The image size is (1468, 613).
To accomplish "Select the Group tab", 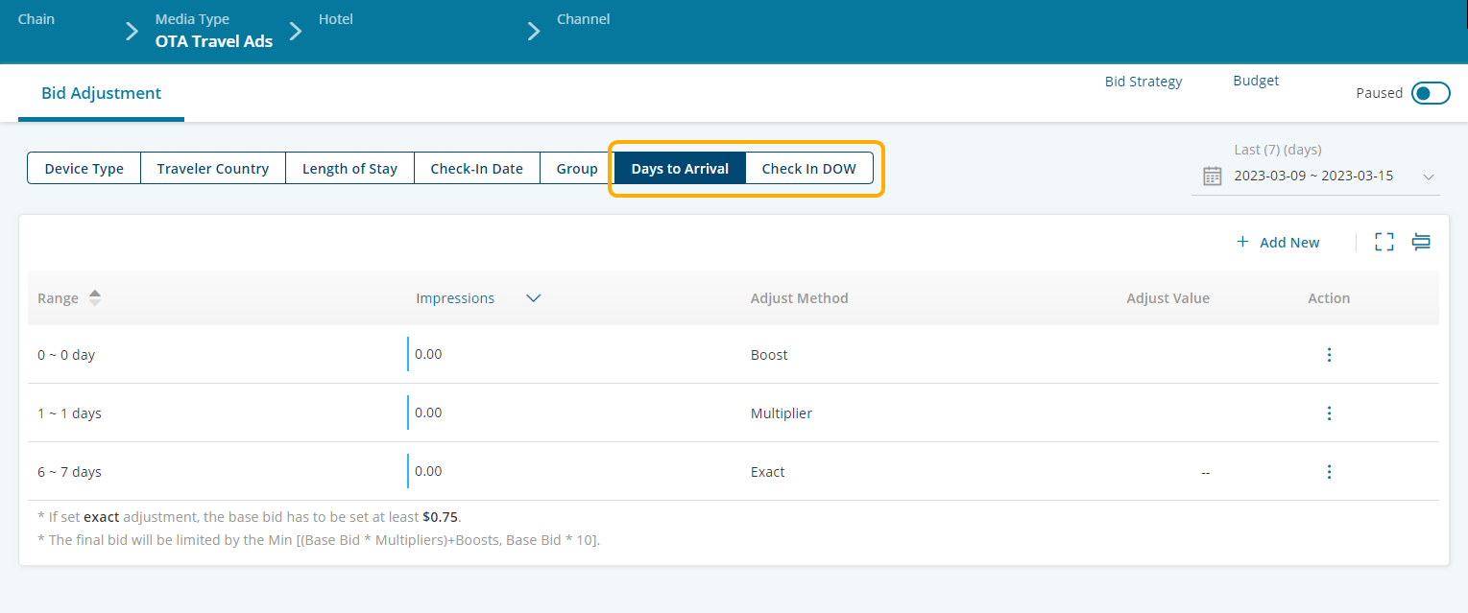I will (x=577, y=169).
